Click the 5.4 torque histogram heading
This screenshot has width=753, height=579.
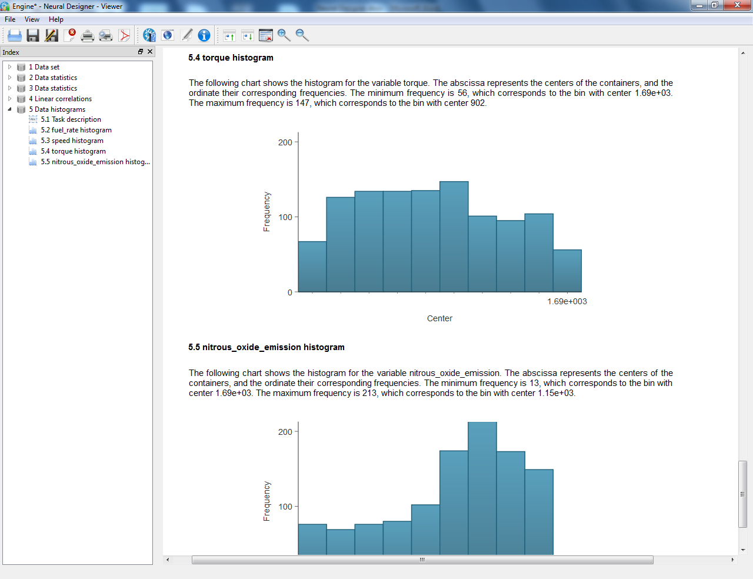(x=231, y=58)
